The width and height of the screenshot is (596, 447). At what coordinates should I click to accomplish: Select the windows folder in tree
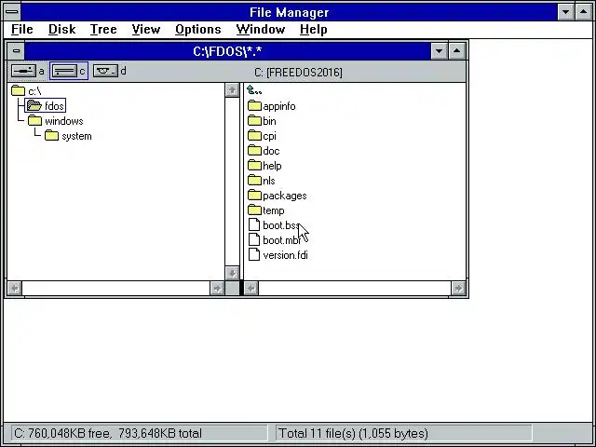click(56, 121)
